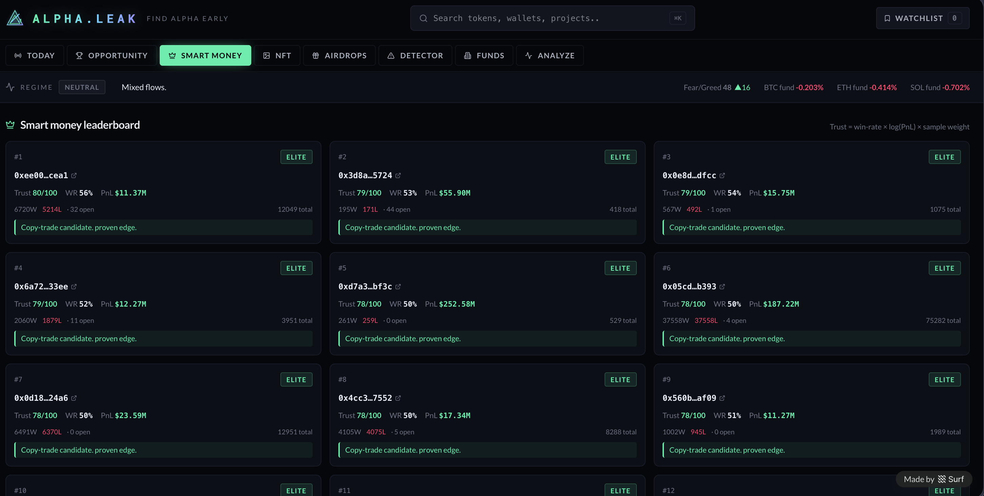This screenshot has height=496, width=984.
Task: Open external link icon for 0x05cd…b393
Action: click(722, 287)
